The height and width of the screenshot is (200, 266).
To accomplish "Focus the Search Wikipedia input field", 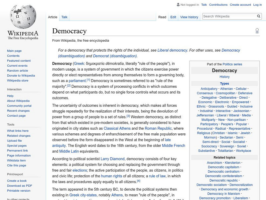I will (229, 16).
